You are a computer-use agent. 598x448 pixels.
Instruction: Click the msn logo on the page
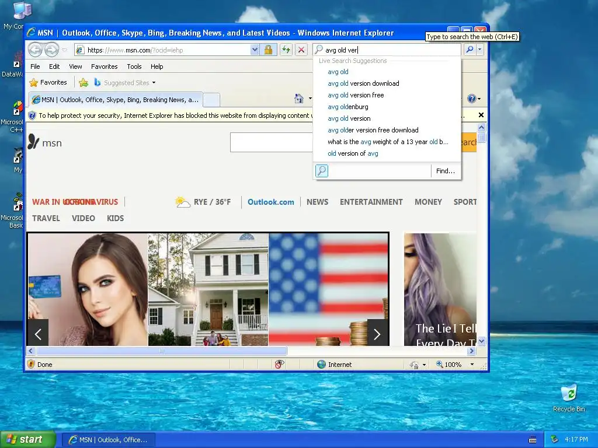(x=44, y=142)
